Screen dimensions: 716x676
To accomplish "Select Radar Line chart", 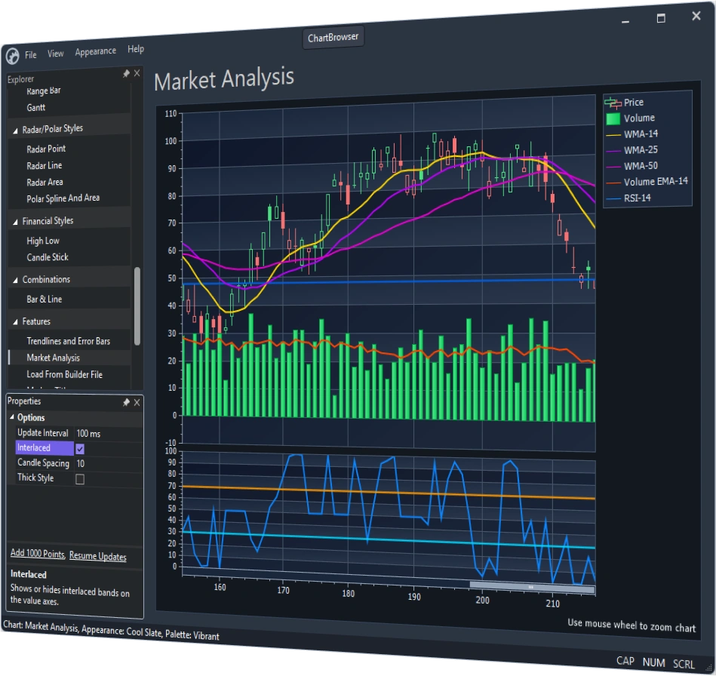I will [x=45, y=165].
